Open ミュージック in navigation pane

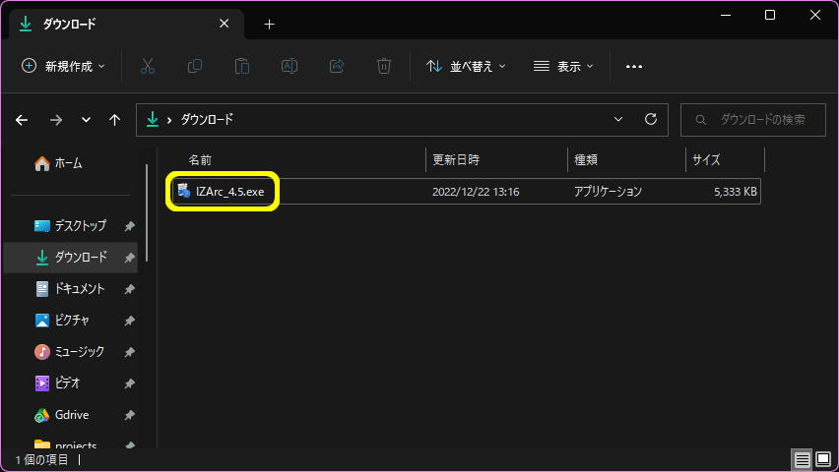(70, 352)
